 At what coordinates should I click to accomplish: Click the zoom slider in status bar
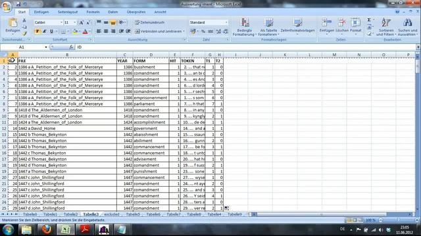(398, 220)
